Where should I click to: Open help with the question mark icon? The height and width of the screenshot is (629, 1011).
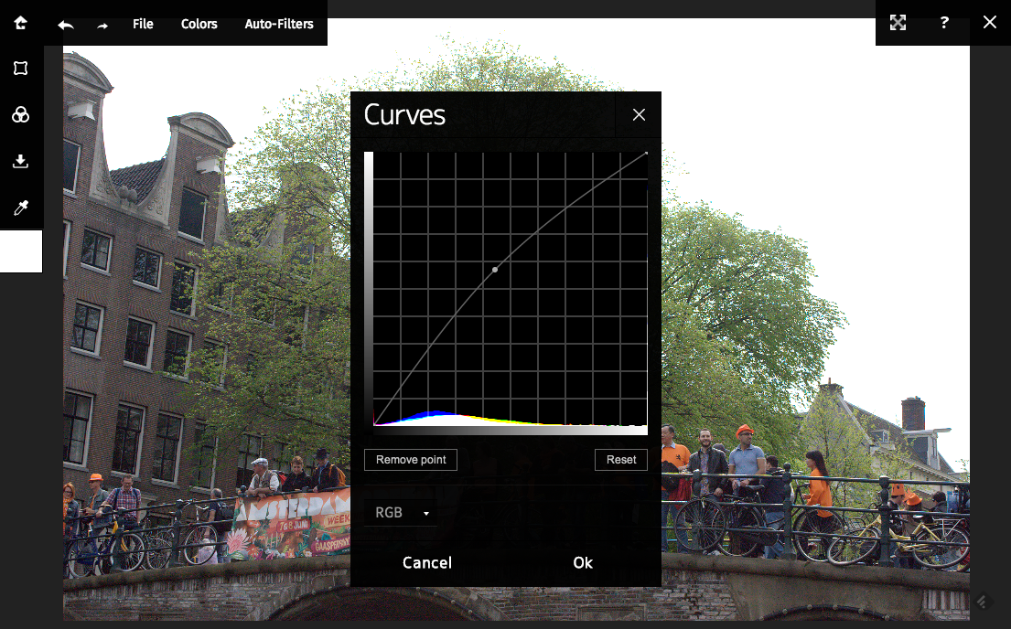(x=944, y=23)
